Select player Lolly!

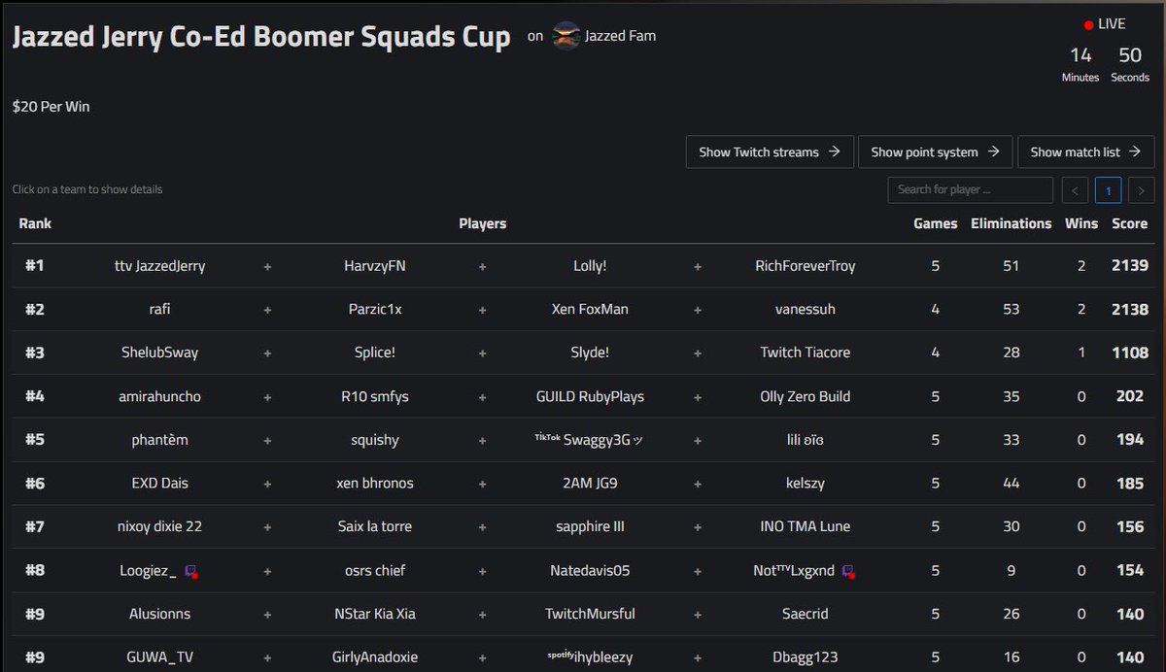[x=590, y=266]
